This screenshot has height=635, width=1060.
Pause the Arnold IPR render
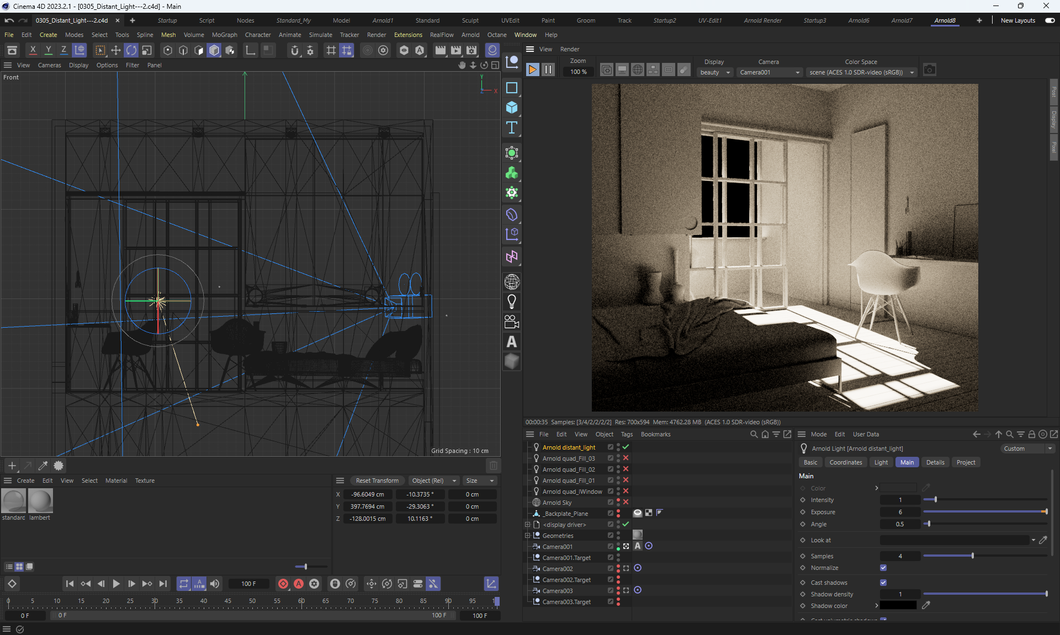pos(548,70)
